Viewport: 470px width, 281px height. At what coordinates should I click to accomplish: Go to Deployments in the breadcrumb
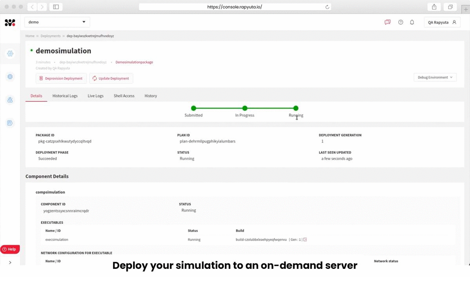pyautogui.click(x=51, y=36)
